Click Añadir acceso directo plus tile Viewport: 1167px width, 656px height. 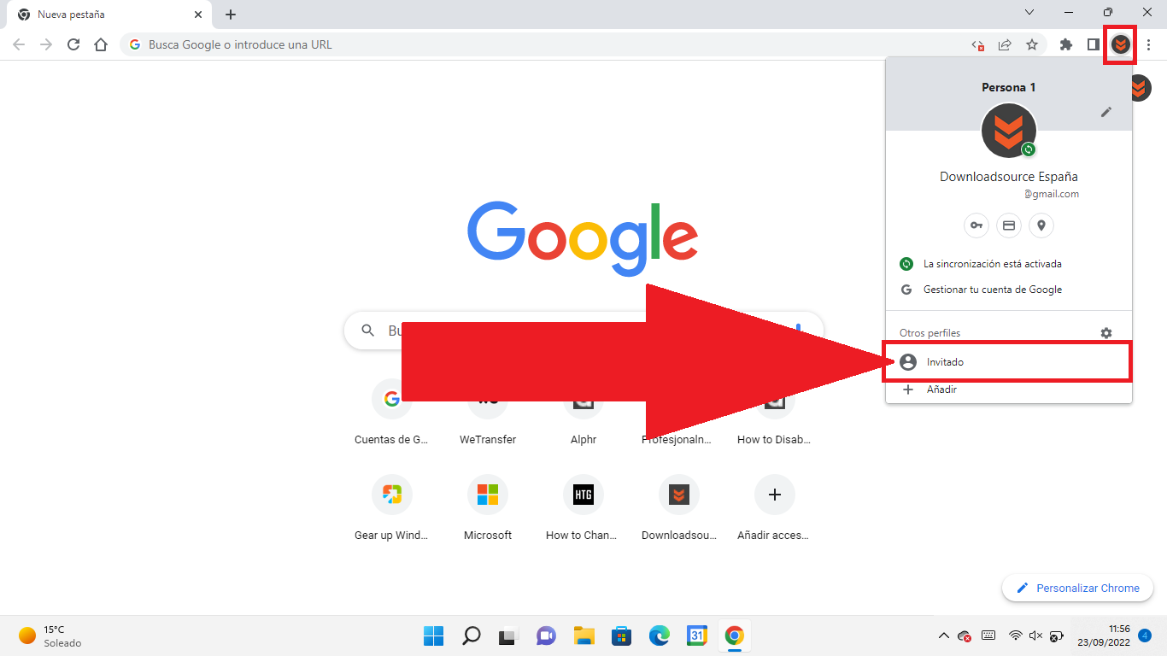coord(775,509)
